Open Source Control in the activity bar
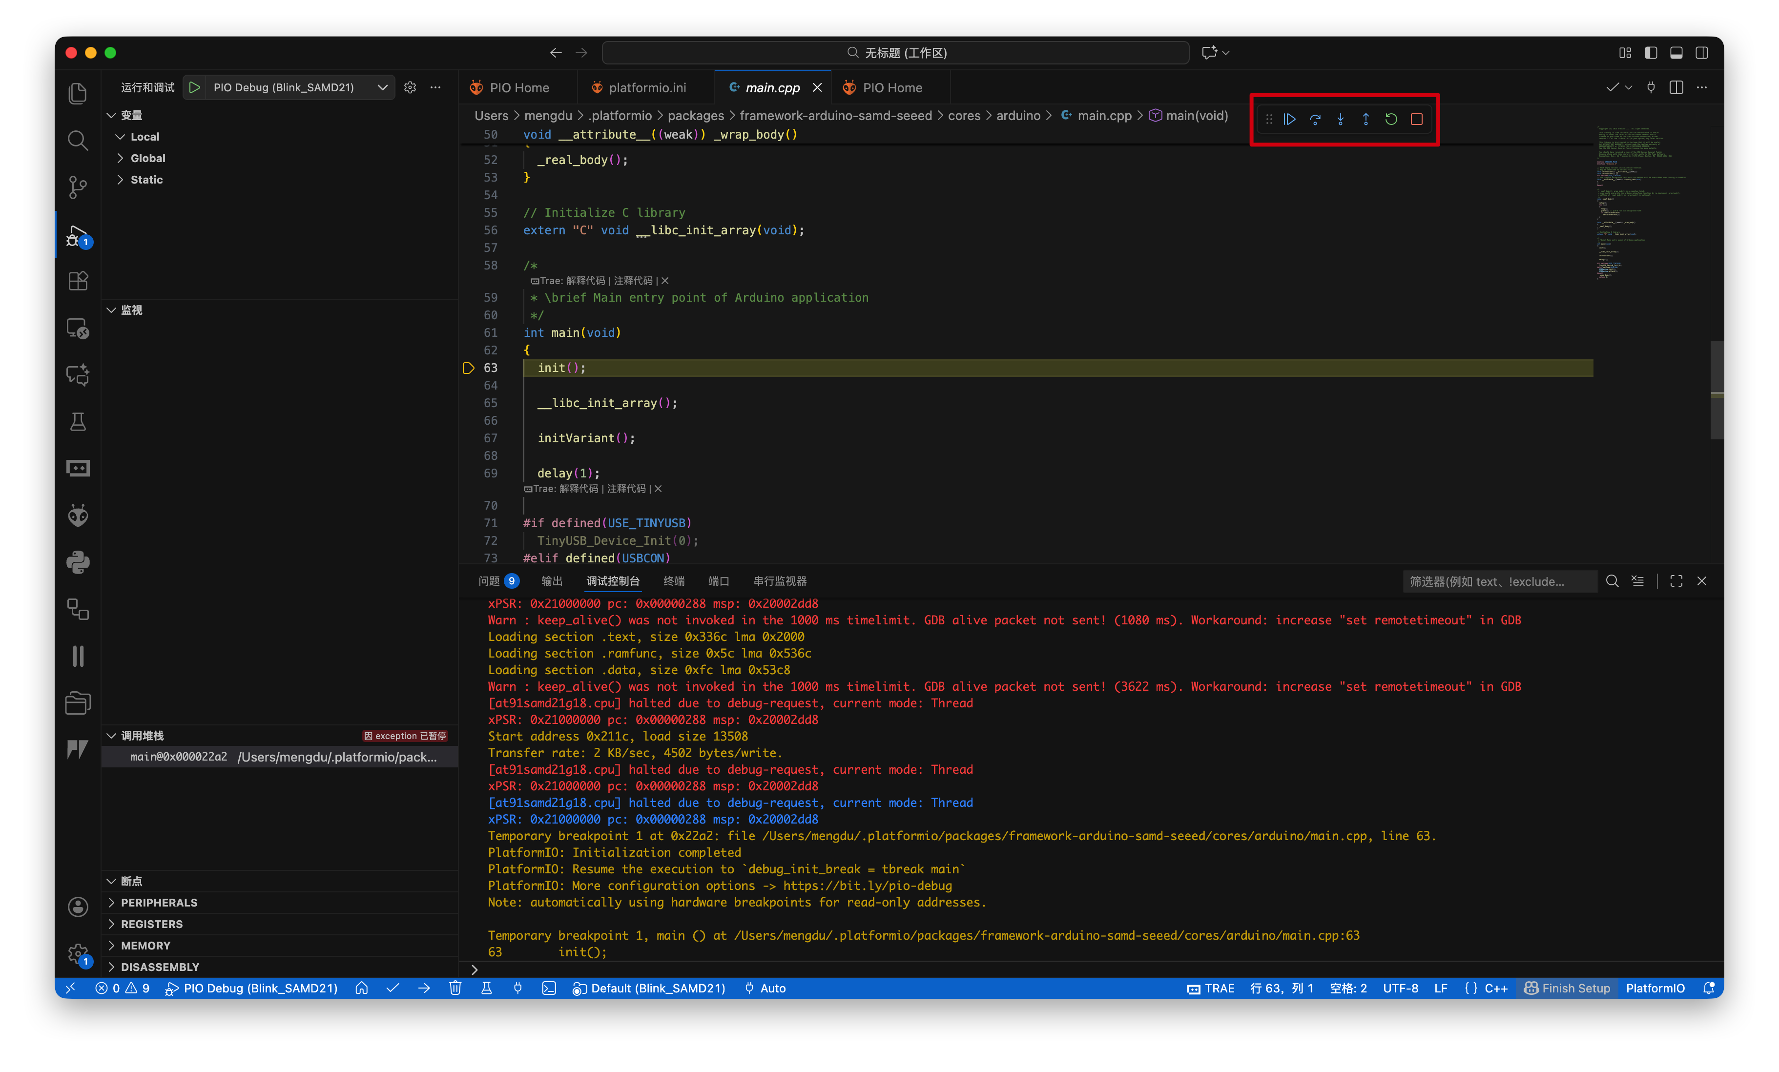 pos(78,187)
